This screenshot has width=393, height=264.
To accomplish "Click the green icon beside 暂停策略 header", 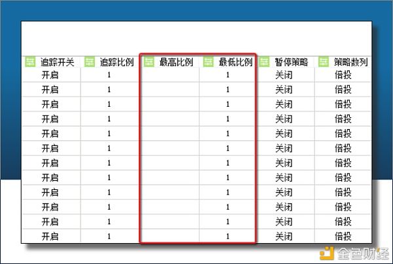I will (265, 62).
